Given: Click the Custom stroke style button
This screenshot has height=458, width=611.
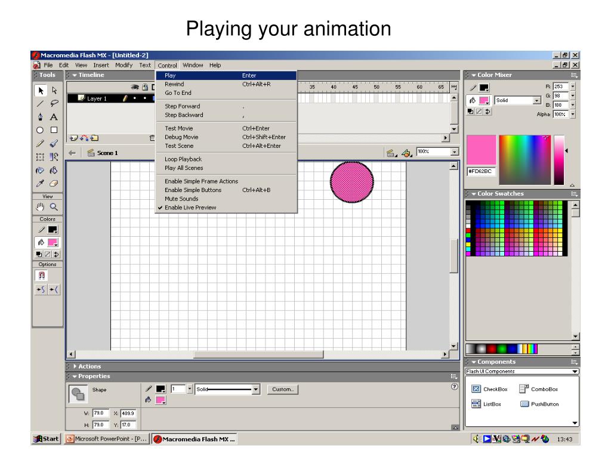Looking at the screenshot, I should pyautogui.click(x=283, y=389).
